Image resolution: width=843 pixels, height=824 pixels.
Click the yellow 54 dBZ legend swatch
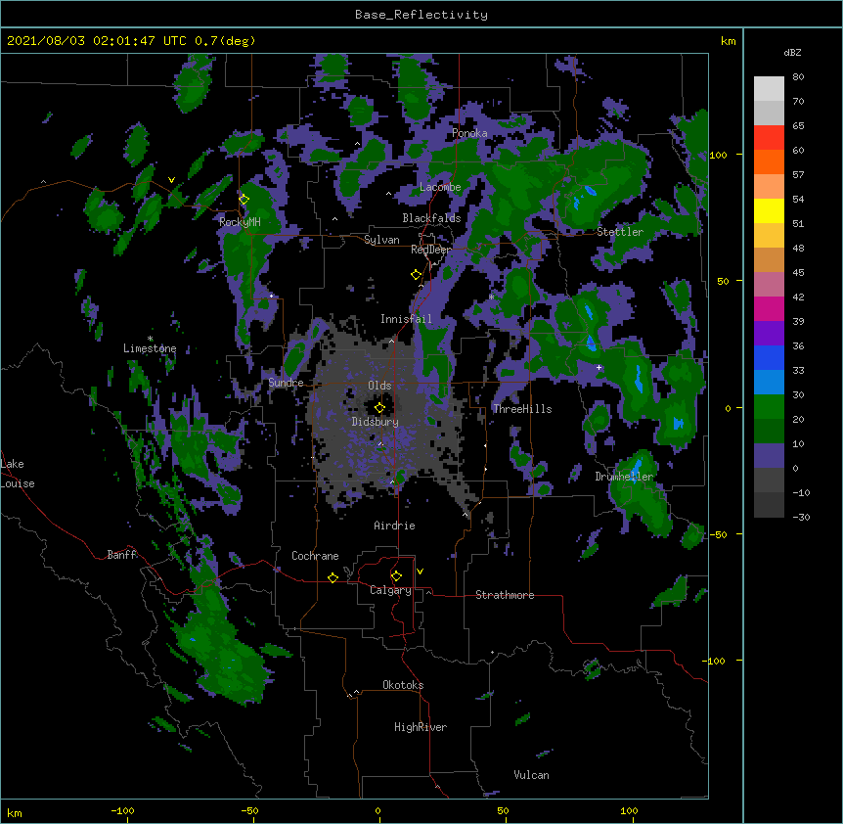tap(769, 210)
